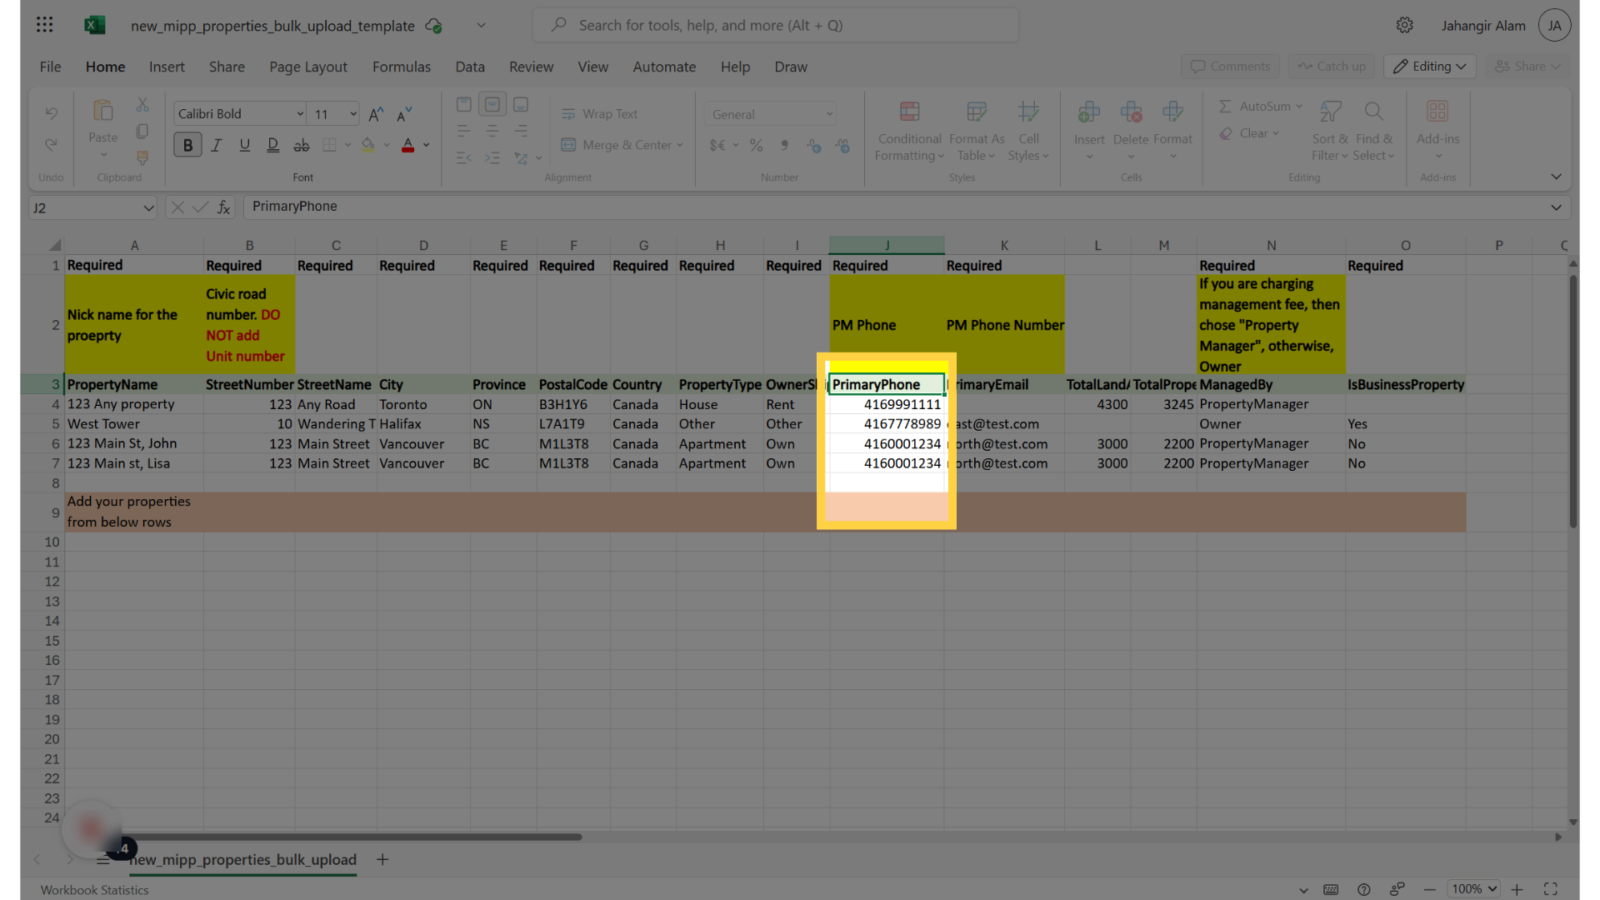Switch to the Page Layout tab
Screen dimensions: 1600x900
pos(308,67)
